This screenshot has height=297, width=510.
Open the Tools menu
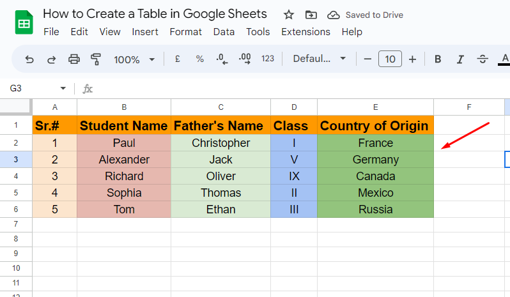[x=258, y=32]
